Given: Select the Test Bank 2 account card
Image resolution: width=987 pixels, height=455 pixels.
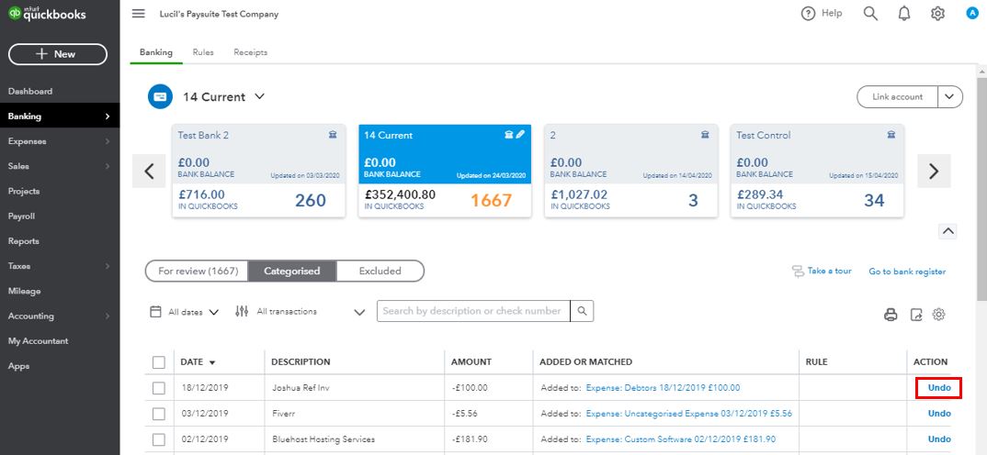Looking at the screenshot, I should [x=259, y=171].
